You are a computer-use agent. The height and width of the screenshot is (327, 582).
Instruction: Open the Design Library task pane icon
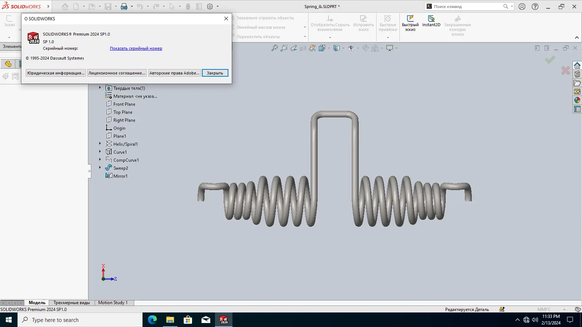click(x=577, y=74)
